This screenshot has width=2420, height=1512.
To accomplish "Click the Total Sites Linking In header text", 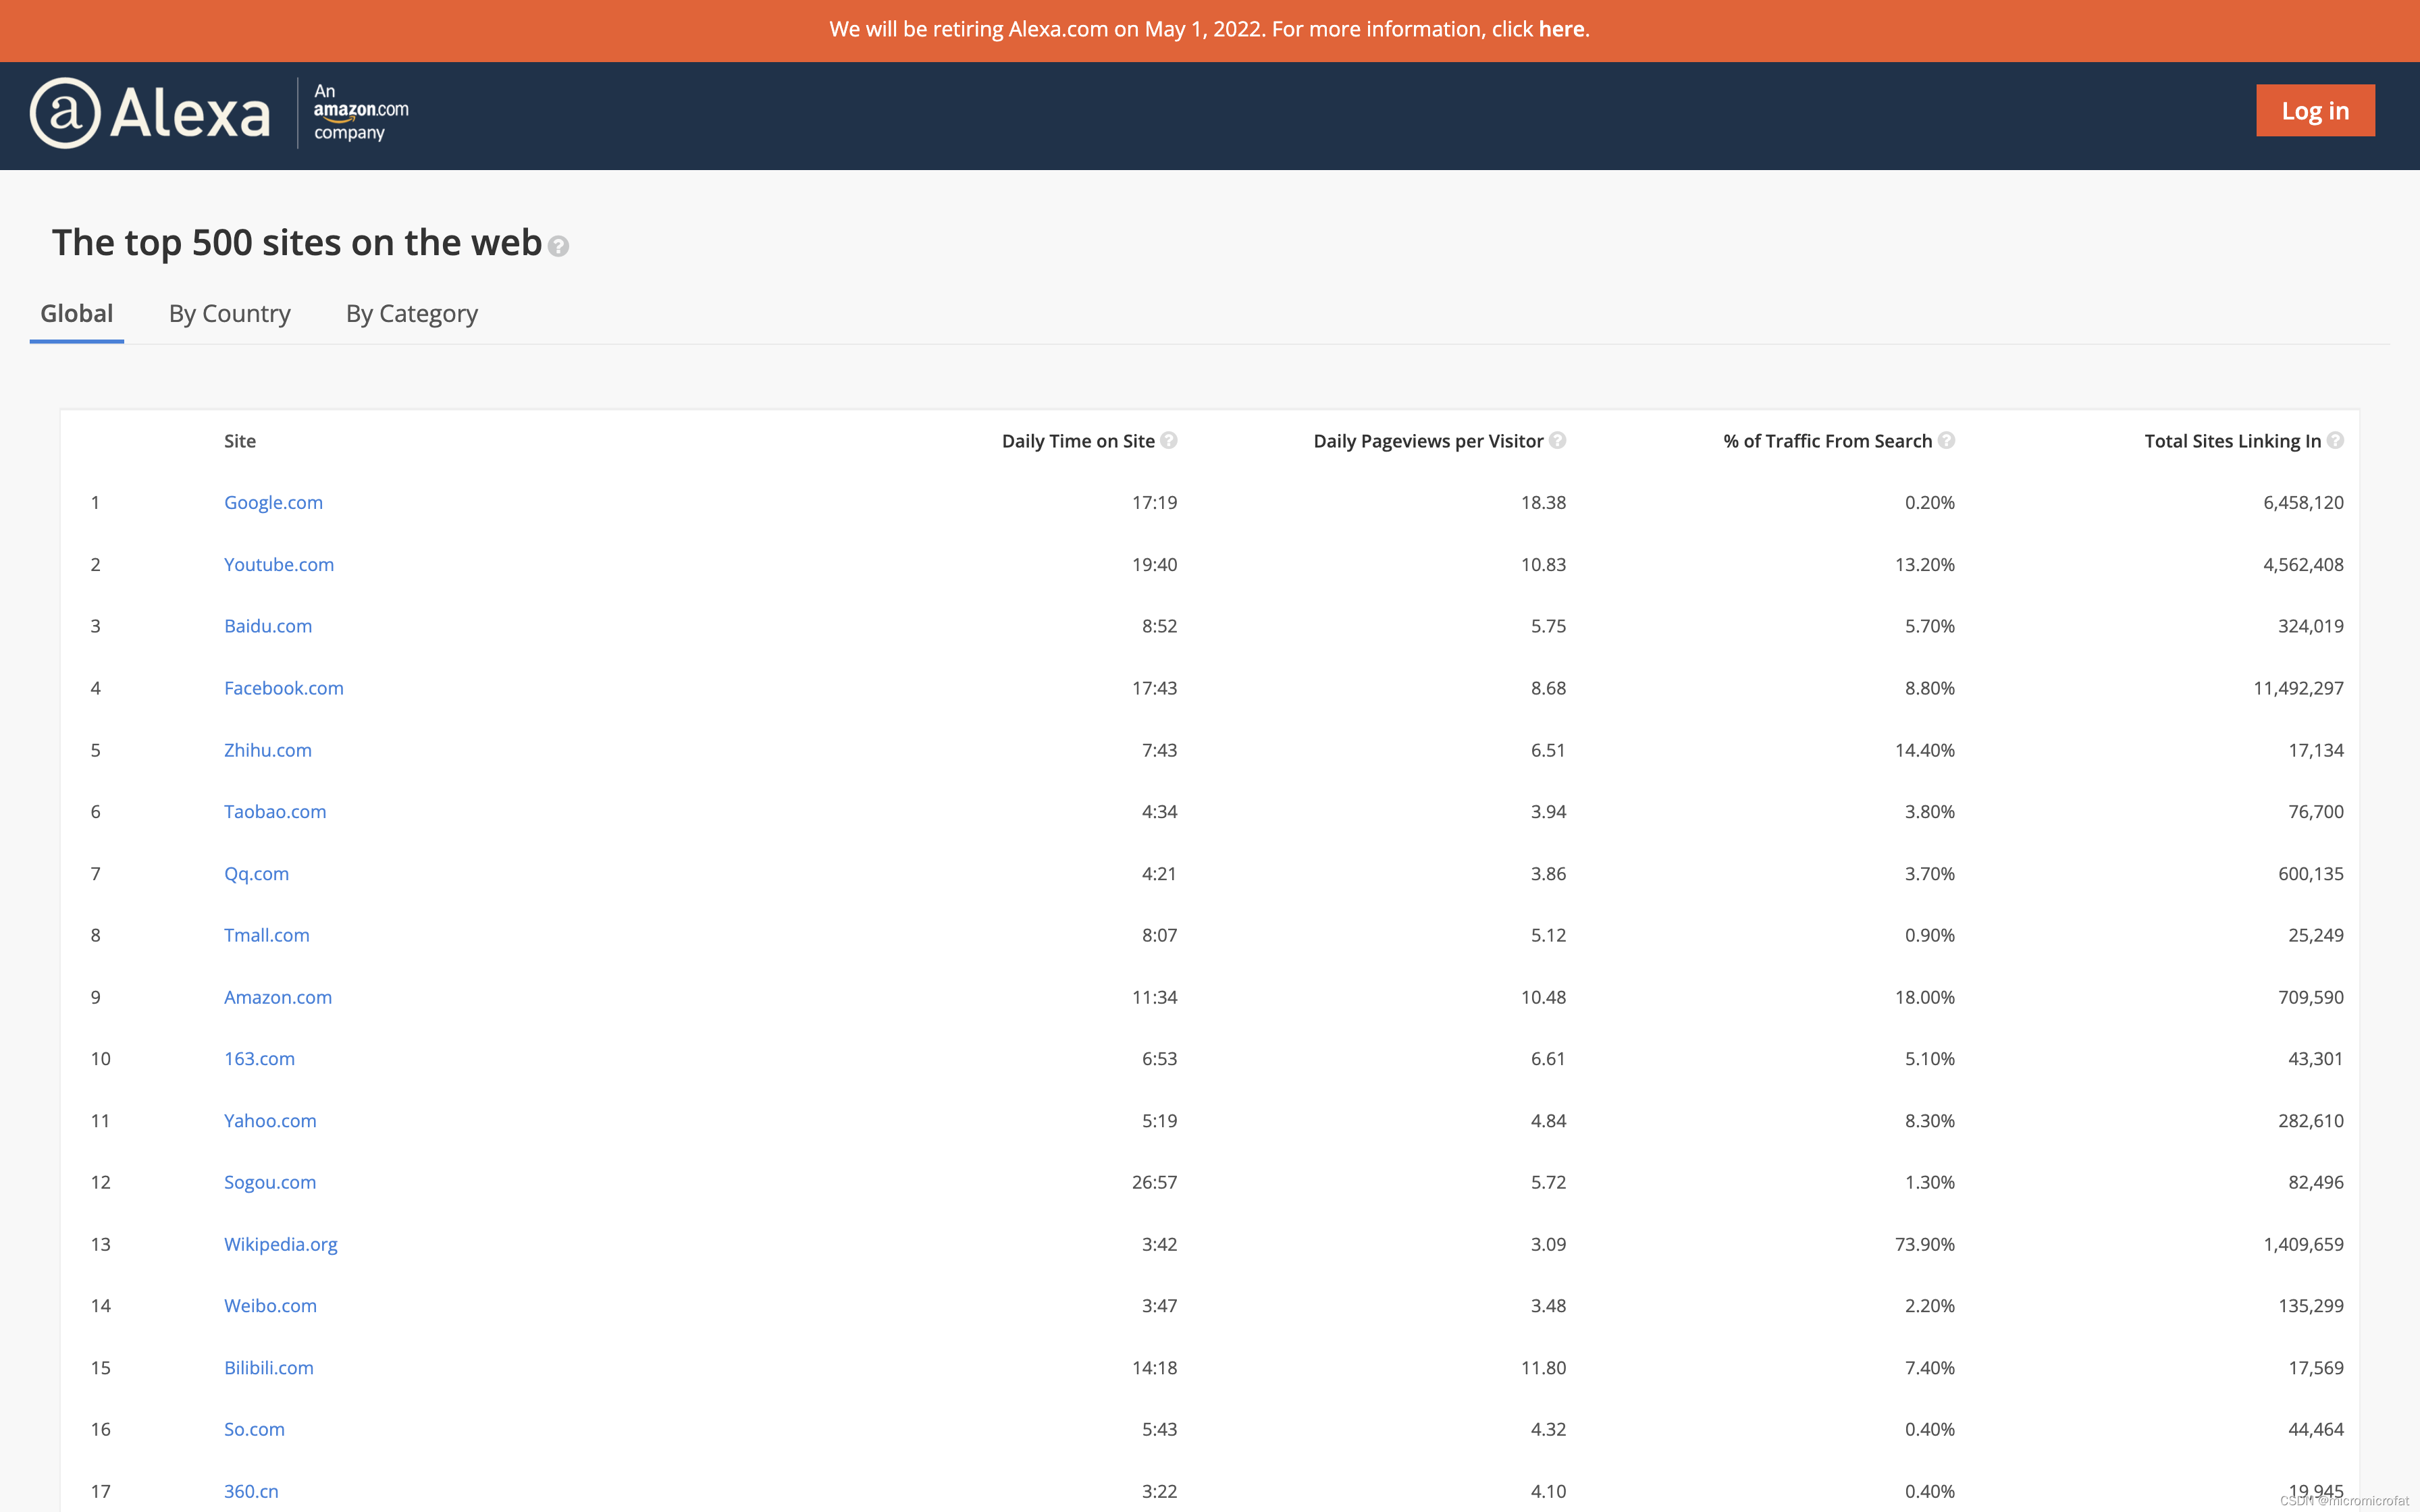I will click(x=2232, y=441).
